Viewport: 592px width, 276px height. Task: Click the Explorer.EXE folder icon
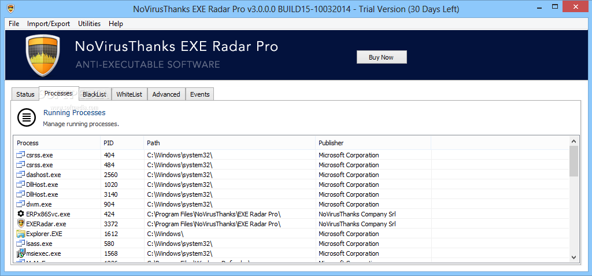21,234
